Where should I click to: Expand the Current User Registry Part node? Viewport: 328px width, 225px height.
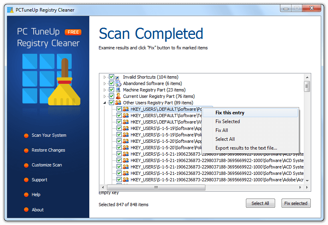(x=105, y=96)
